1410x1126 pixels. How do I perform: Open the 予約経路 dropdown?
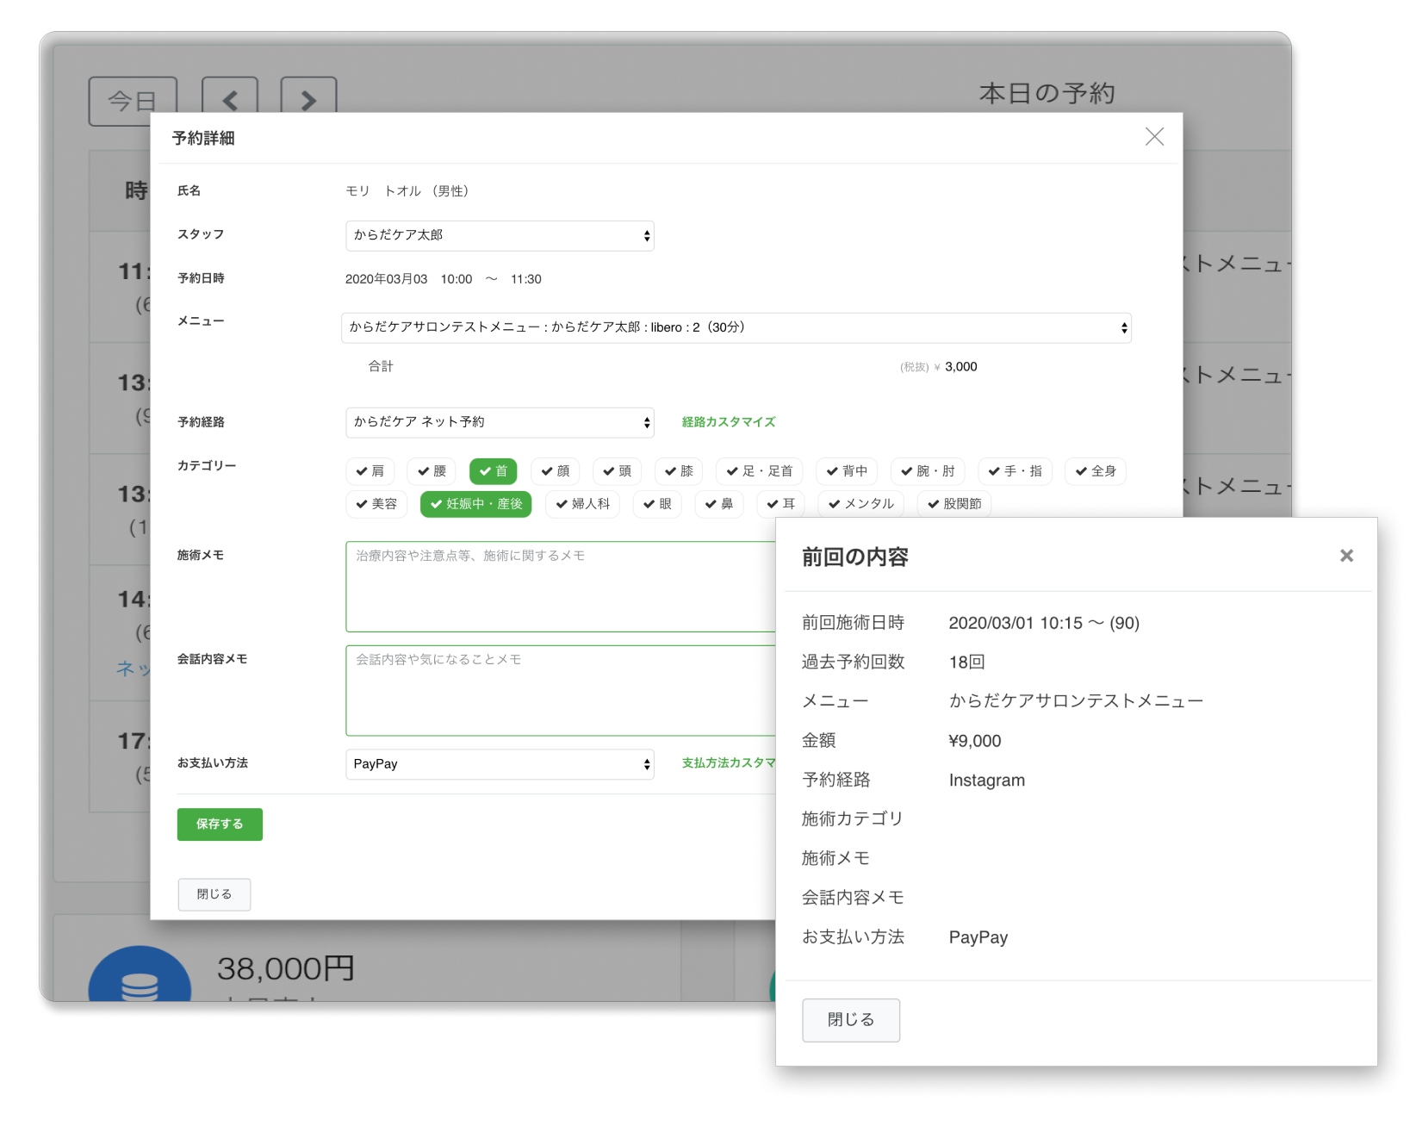pyautogui.click(x=500, y=422)
